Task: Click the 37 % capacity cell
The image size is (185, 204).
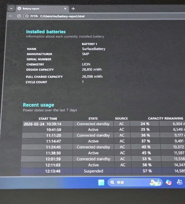Action: tap(146, 141)
